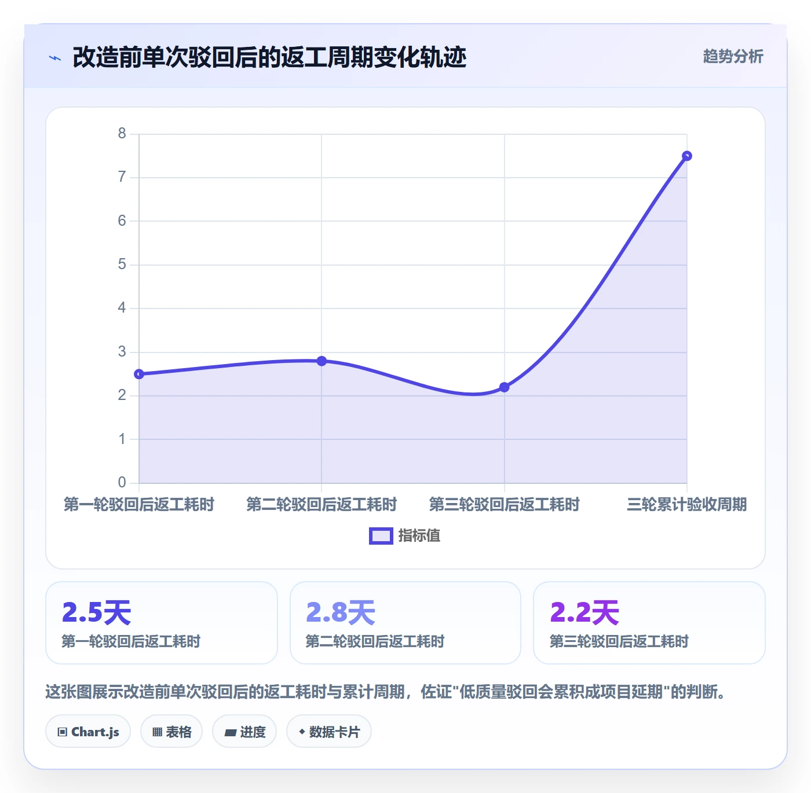Screen dimensions: 811x793
Task: Click the title 改造前单次驳回后的返工周期变化轨迹
Action: click(269, 57)
